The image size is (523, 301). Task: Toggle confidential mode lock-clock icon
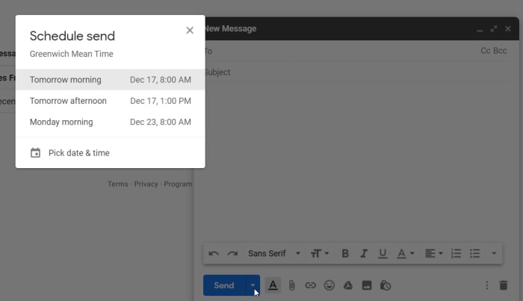click(386, 285)
